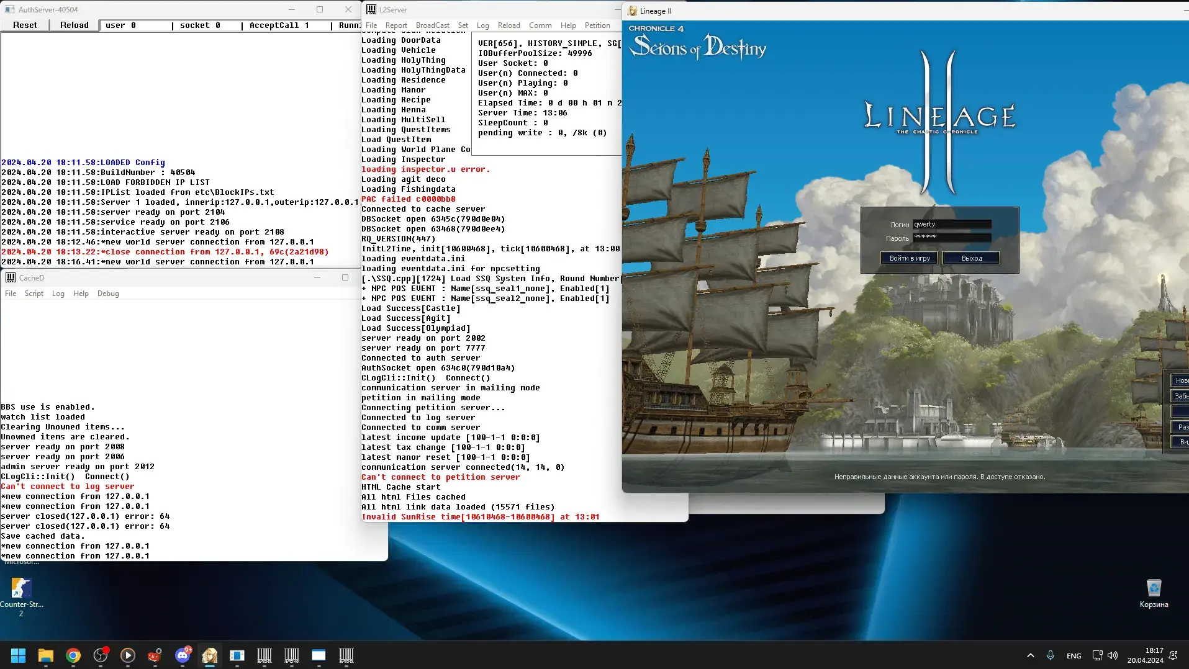
Task: Click the 'Server Time: 13:06' status text
Action: (523, 113)
